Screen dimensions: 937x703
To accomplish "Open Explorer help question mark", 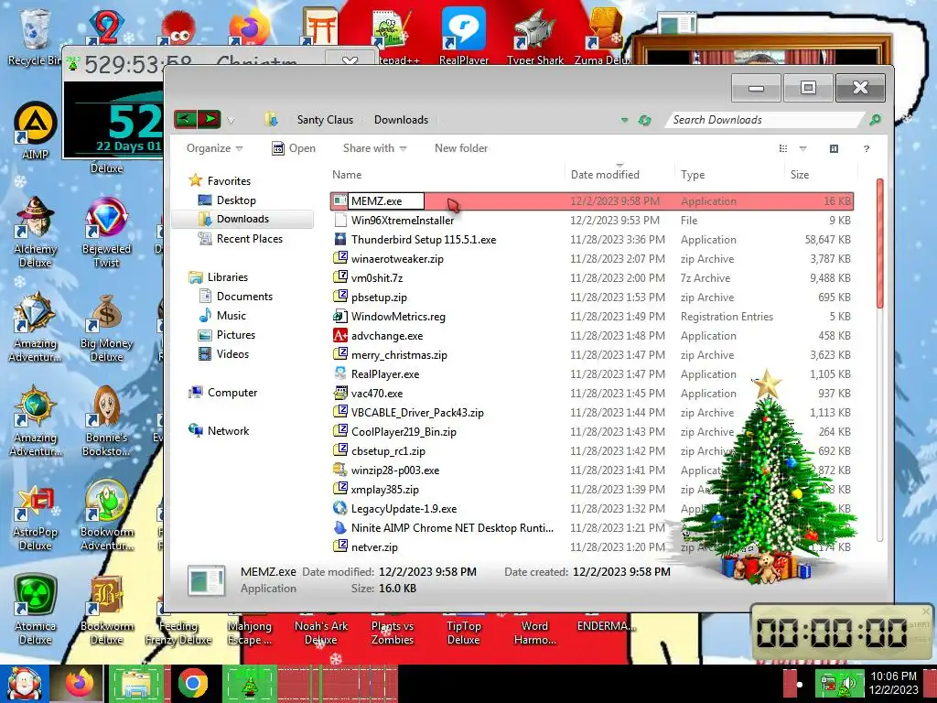I will tap(867, 149).
